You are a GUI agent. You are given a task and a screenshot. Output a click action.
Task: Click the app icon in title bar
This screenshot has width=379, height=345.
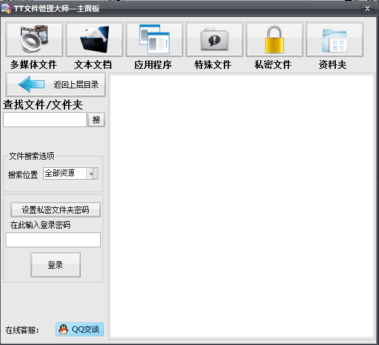[x=6, y=8]
